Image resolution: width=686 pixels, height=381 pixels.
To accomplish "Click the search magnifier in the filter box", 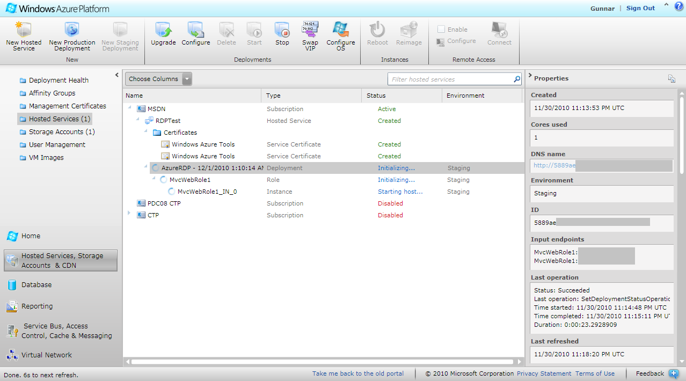I will [517, 79].
